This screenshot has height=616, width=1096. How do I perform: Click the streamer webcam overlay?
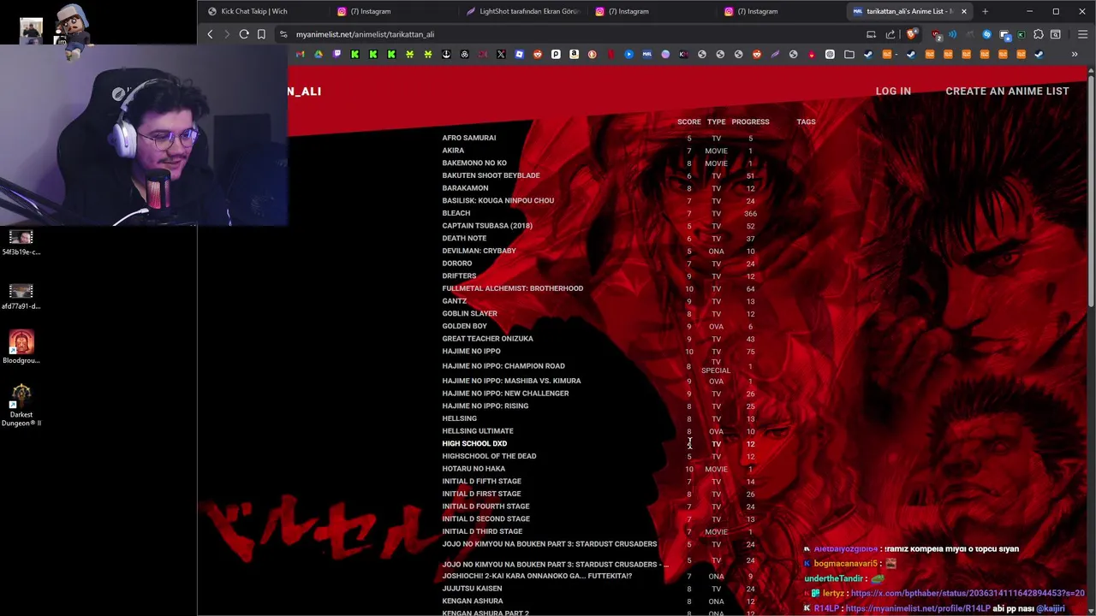(x=144, y=133)
